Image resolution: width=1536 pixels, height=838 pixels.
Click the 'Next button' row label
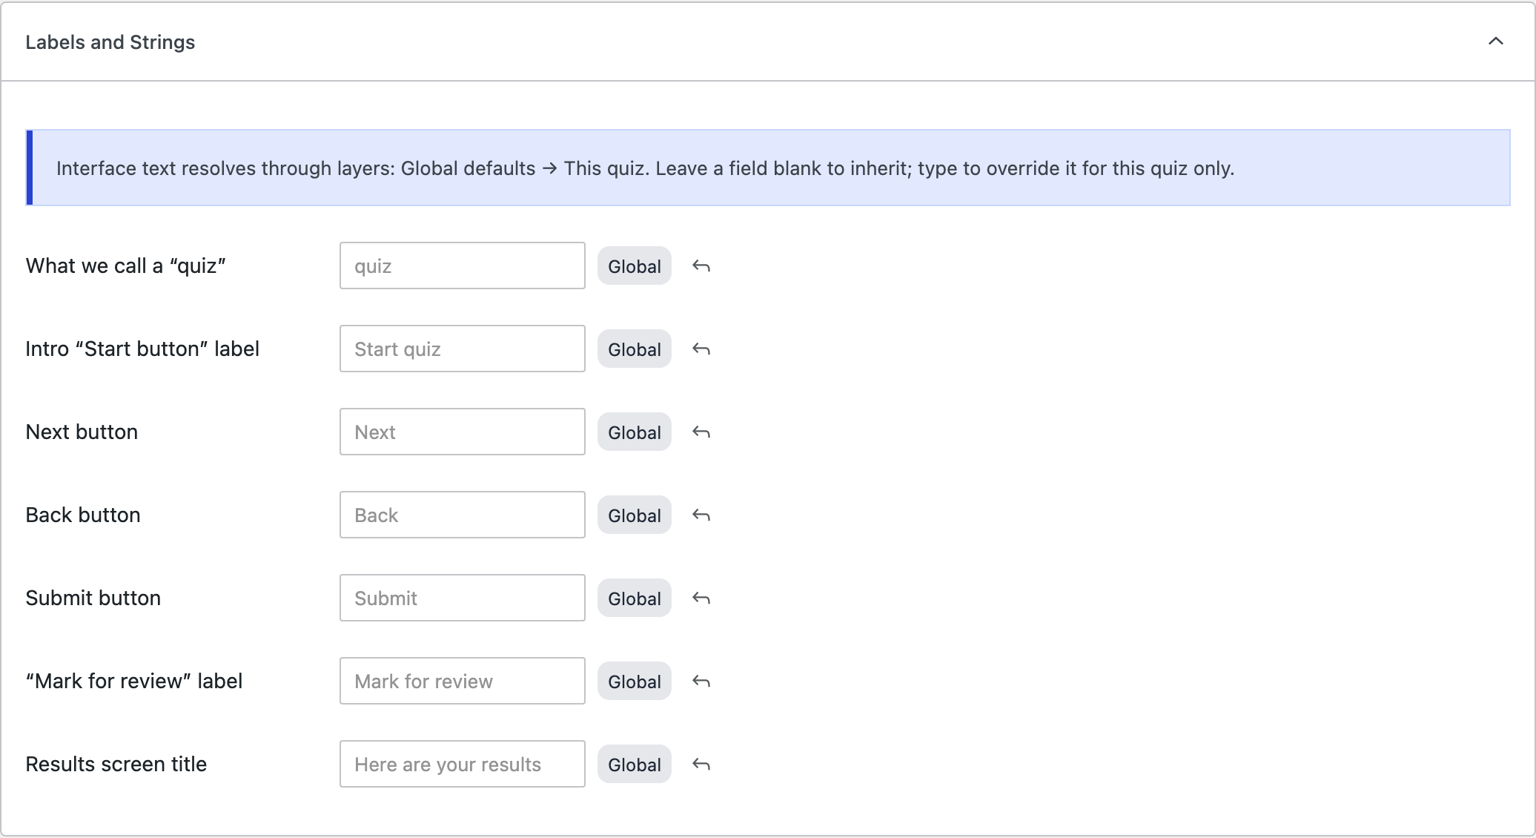coord(82,432)
